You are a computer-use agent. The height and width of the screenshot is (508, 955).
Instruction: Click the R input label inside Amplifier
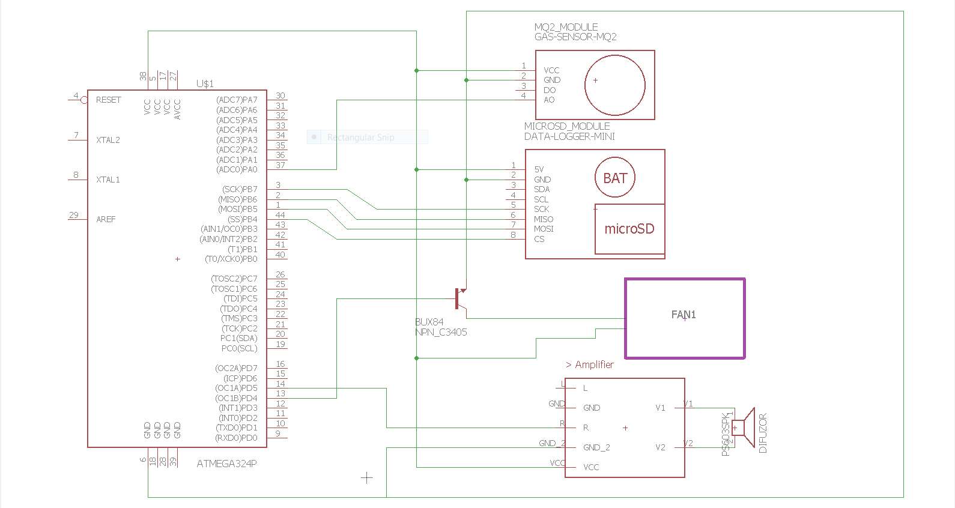(x=586, y=428)
